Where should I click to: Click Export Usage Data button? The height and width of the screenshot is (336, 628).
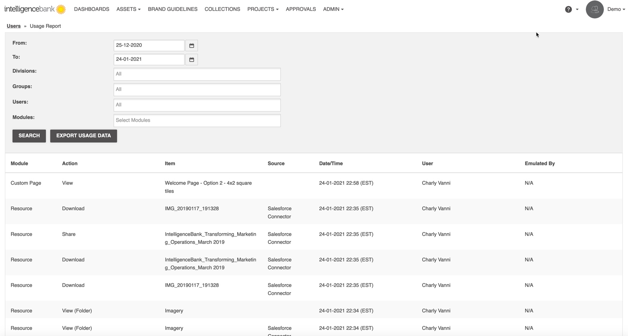(83, 136)
